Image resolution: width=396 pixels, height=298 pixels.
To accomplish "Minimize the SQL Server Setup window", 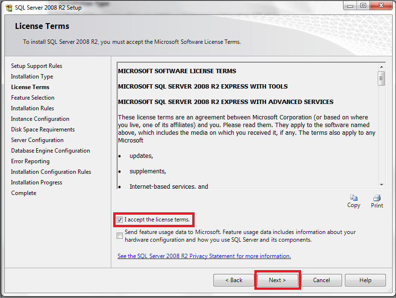I will [x=350, y=6].
